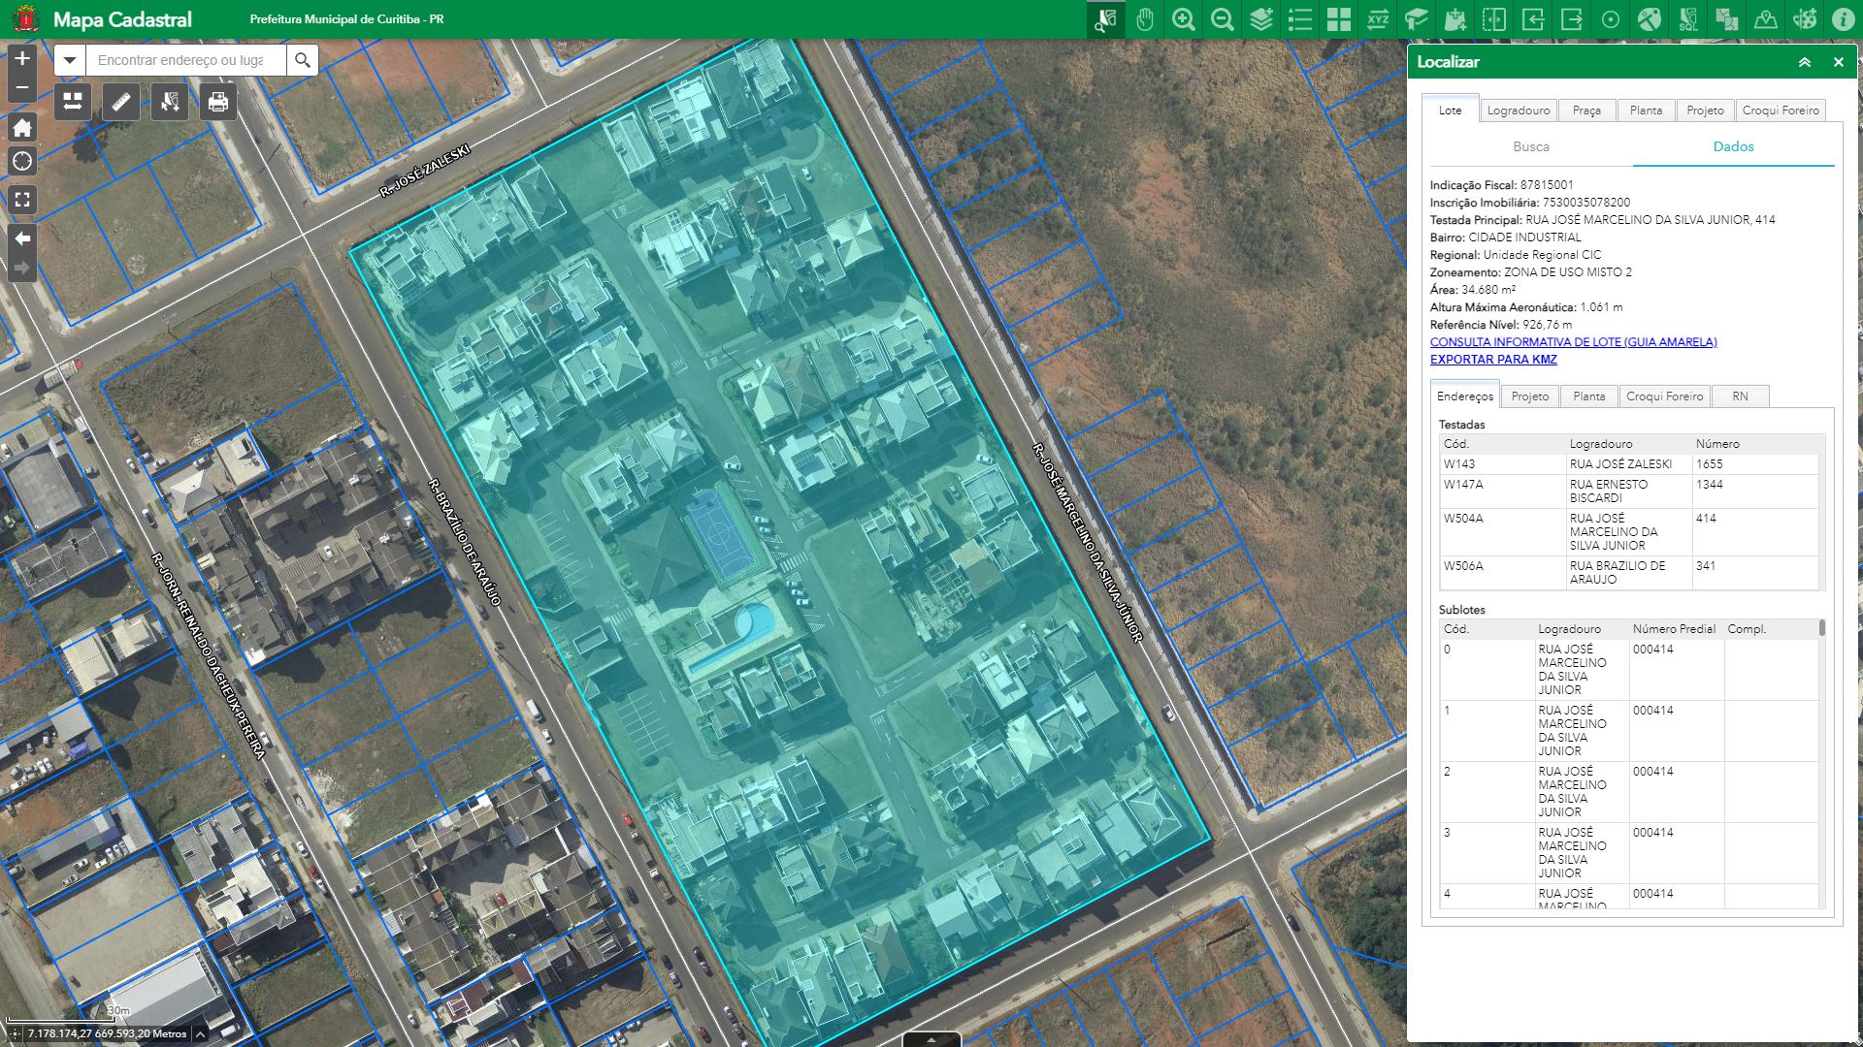Select the lower Planta tab

(1588, 396)
